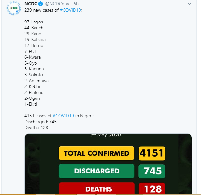Click the Discharged: 745 tweet text
The image size is (201, 195).
click(40, 122)
